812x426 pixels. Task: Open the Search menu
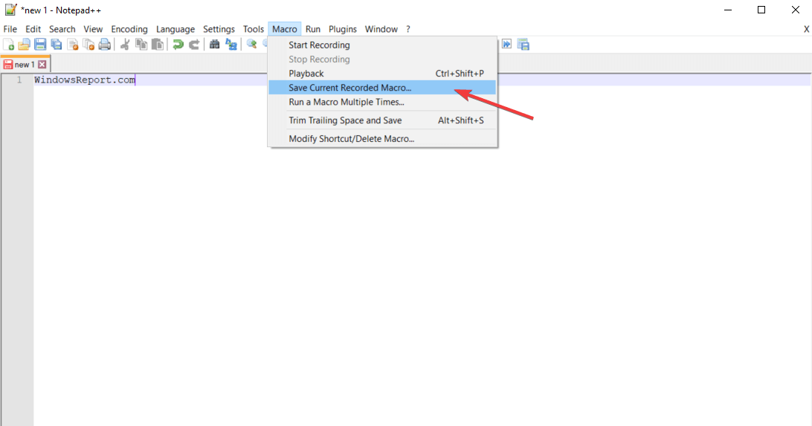tap(62, 29)
